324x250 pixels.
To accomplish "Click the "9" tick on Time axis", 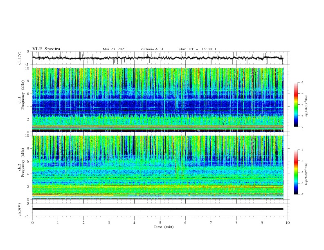I will pyautogui.click(x=262, y=223).
